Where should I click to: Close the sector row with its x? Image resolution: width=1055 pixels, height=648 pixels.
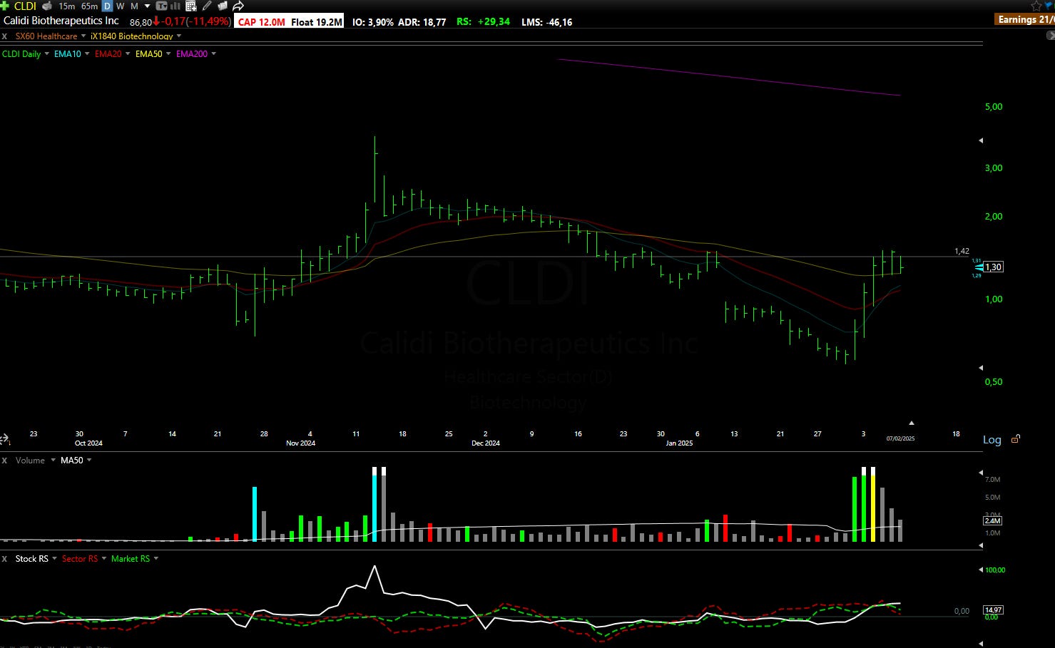point(4,36)
